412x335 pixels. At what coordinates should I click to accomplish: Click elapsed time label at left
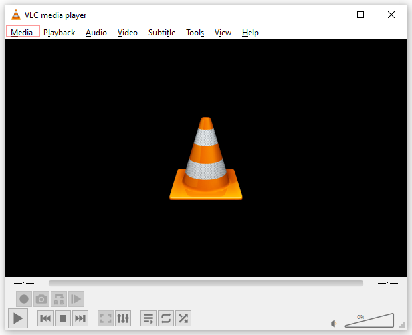[24, 284]
